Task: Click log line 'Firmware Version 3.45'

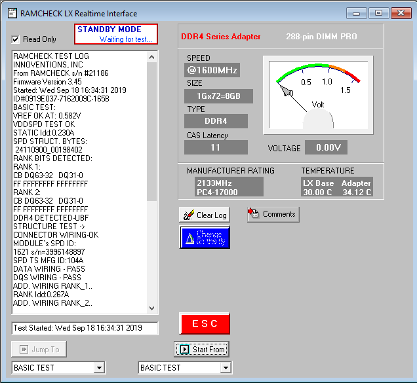Action: coord(47,82)
